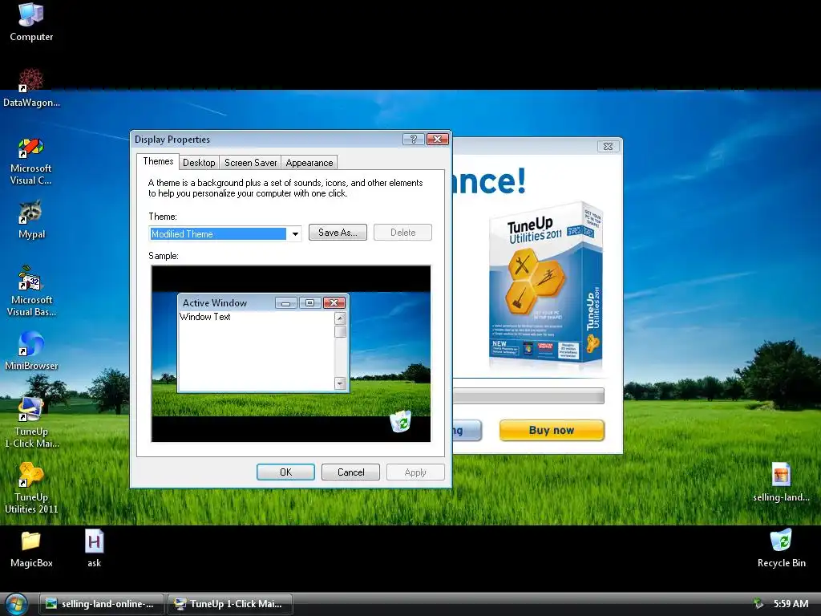Click the Save As button
Viewport: 821px width, 616px height.
click(338, 233)
